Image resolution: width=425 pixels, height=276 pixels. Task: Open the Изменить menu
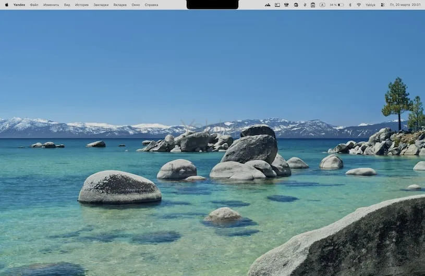click(51, 5)
